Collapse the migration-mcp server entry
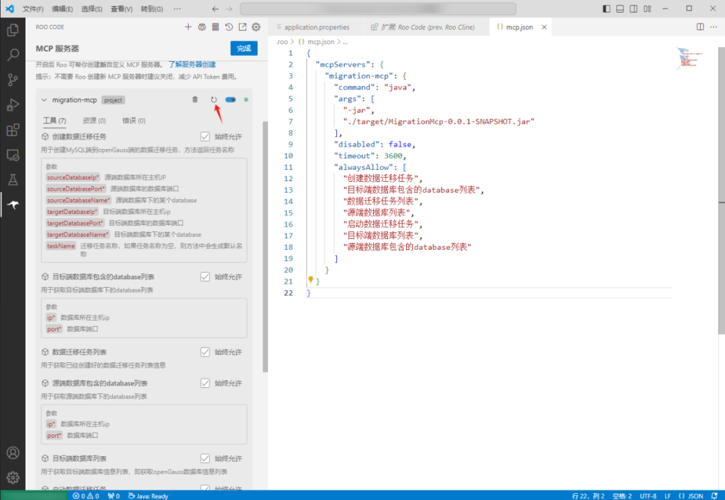The width and height of the screenshot is (725, 500). 44,100
